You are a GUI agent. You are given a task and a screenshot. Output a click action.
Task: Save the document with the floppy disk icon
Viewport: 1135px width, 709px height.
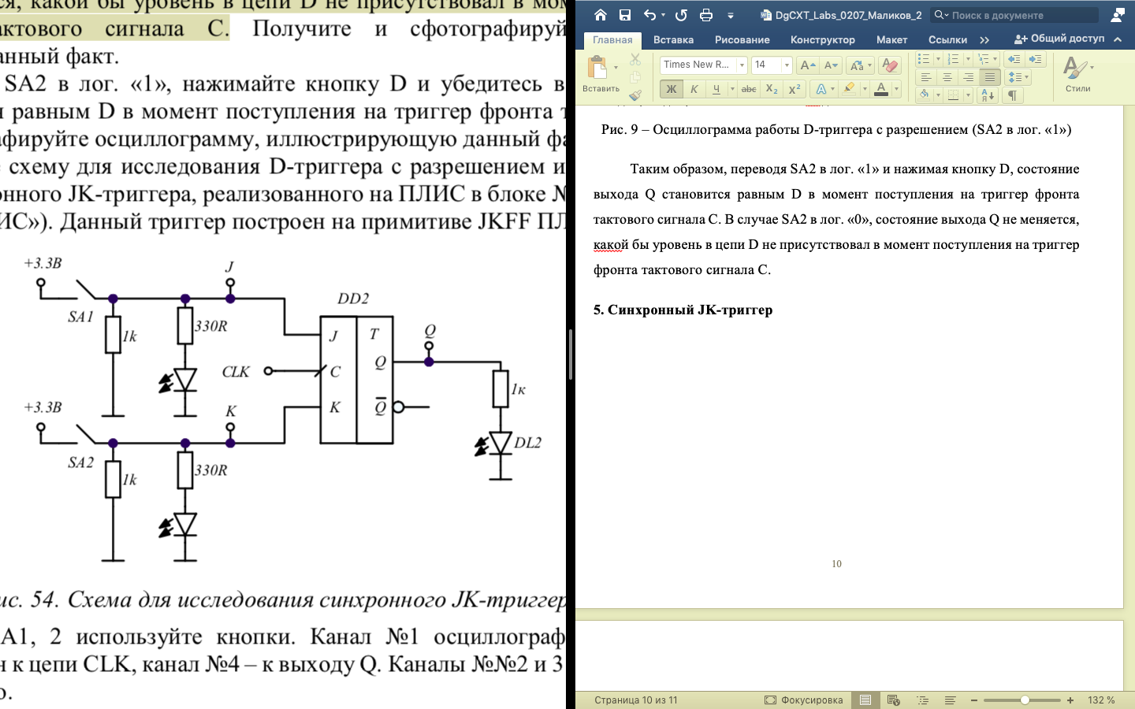click(x=624, y=15)
